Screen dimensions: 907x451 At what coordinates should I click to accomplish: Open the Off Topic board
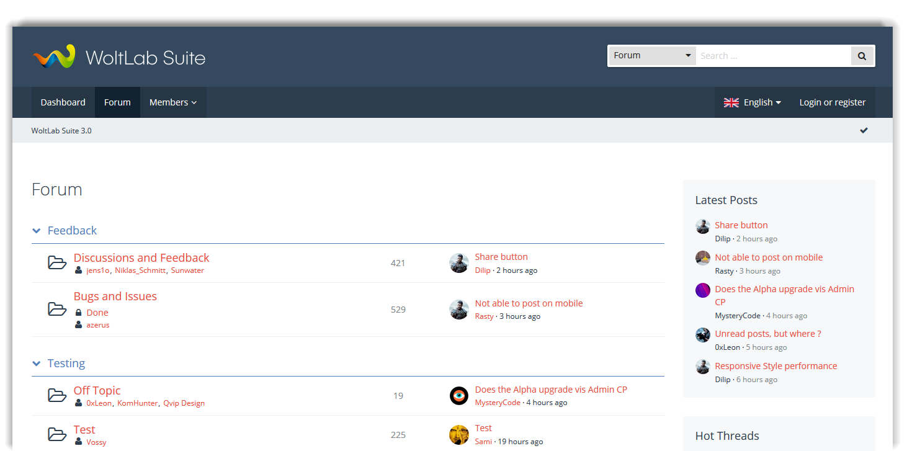coord(97,390)
